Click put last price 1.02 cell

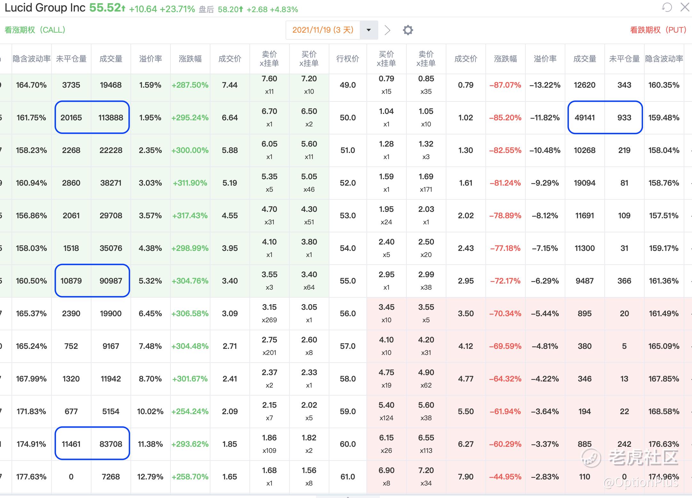click(x=466, y=118)
